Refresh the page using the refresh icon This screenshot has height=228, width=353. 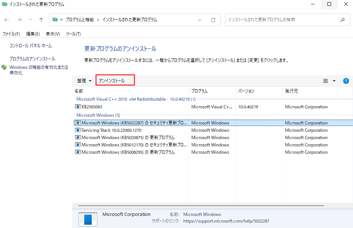click(x=213, y=20)
